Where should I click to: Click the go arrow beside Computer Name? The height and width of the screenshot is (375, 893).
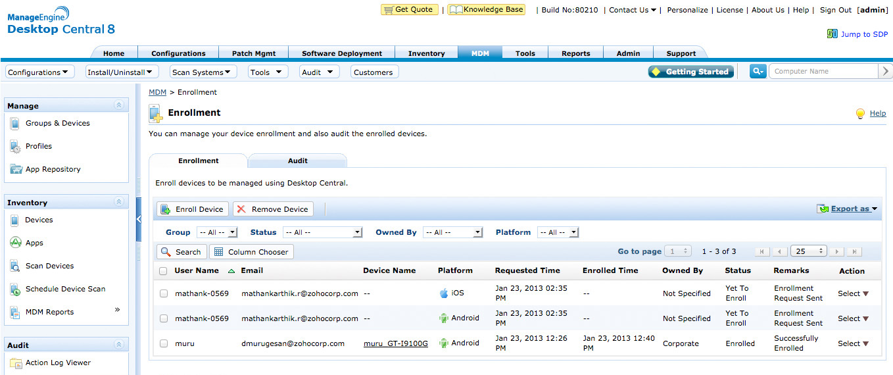(x=885, y=71)
